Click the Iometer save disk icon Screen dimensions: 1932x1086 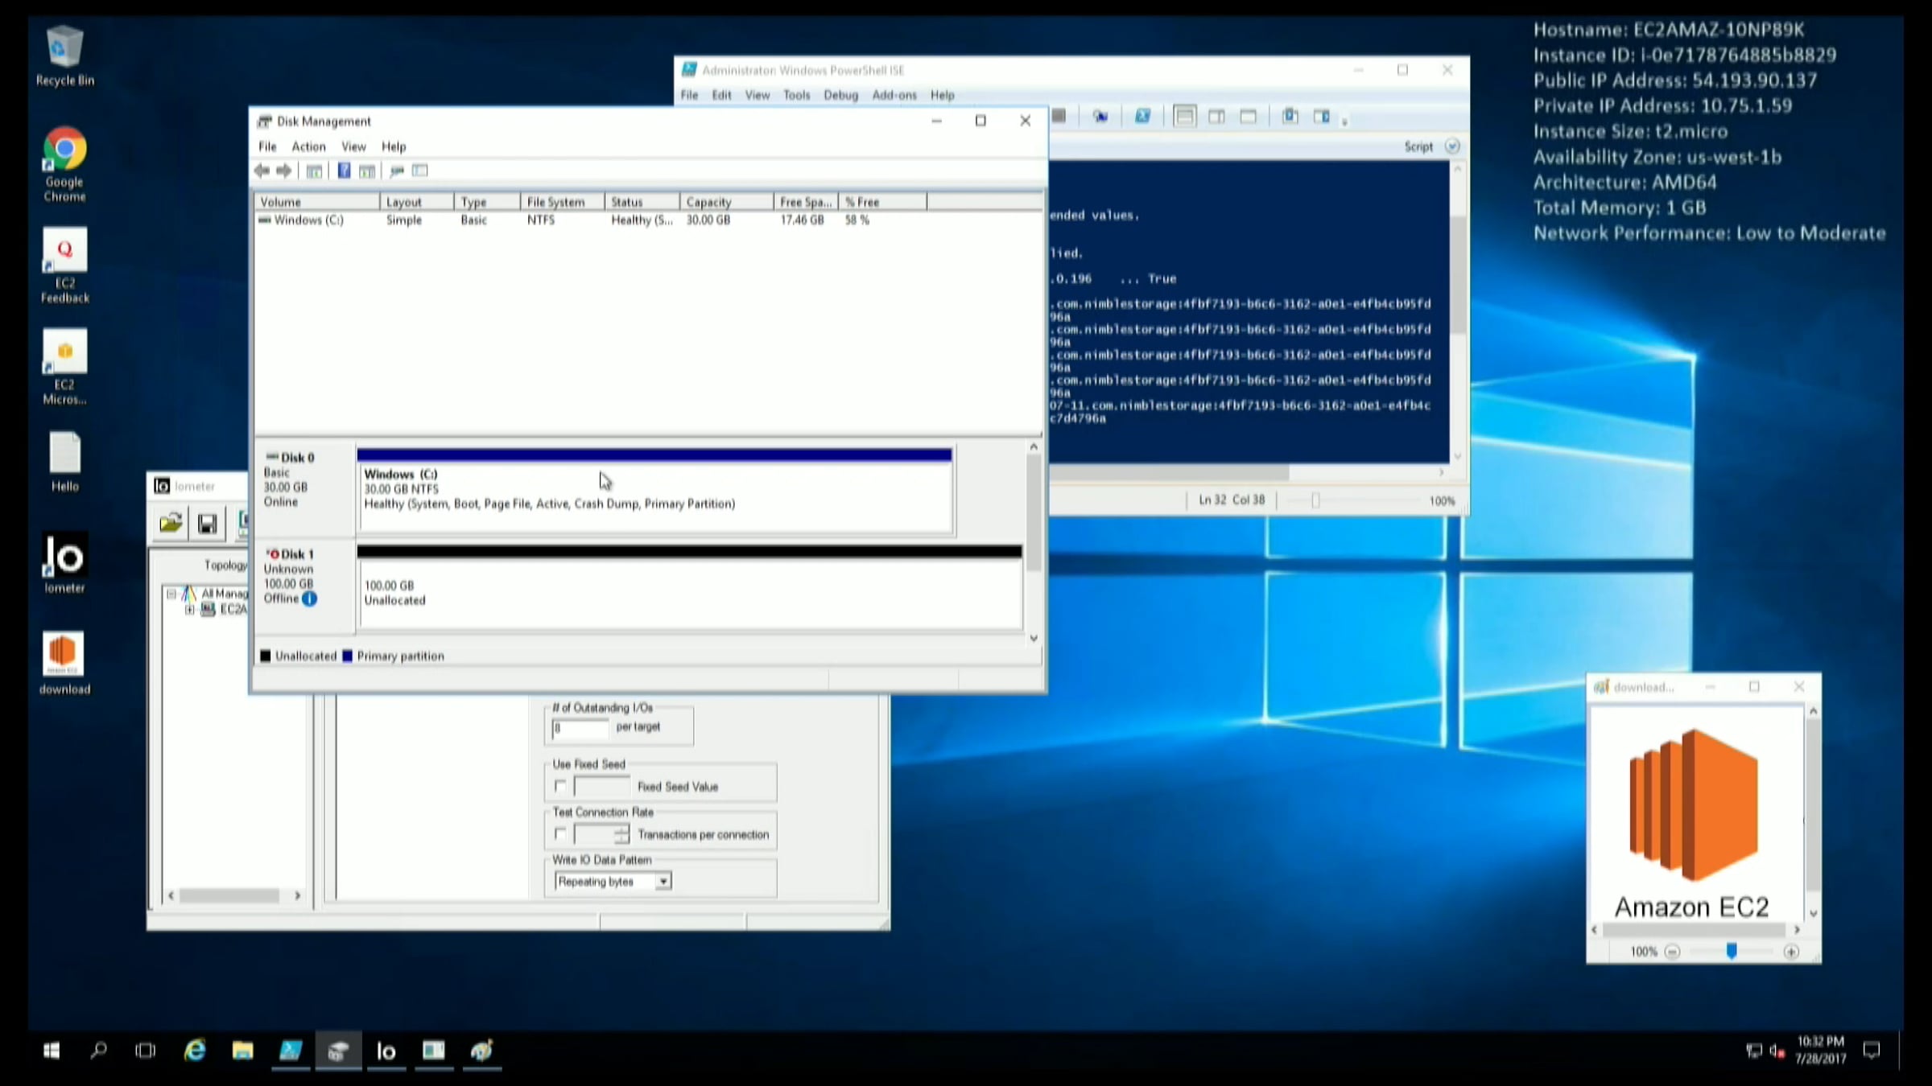coord(207,524)
